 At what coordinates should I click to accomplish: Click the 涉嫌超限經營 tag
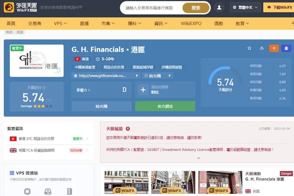172,67
